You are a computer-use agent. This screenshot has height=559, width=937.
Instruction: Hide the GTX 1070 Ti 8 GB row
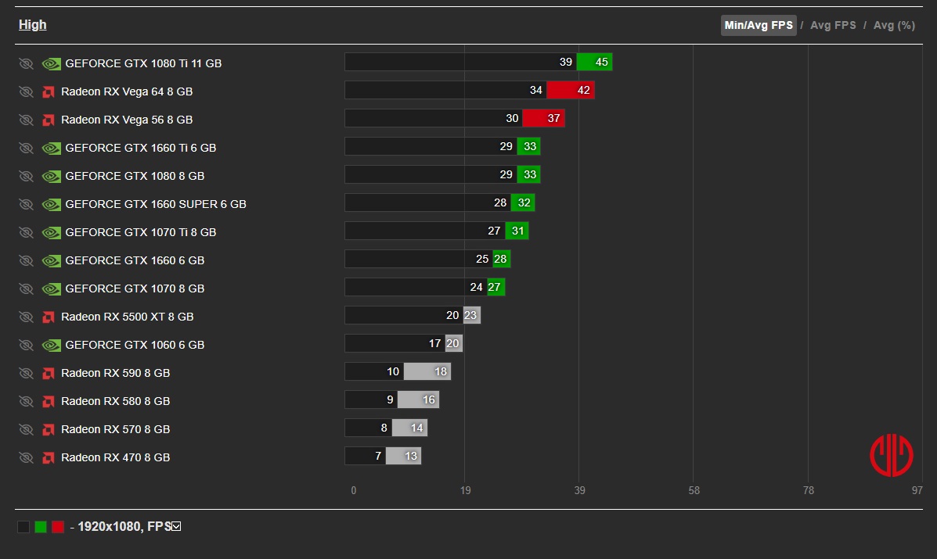tap(26, 232)
